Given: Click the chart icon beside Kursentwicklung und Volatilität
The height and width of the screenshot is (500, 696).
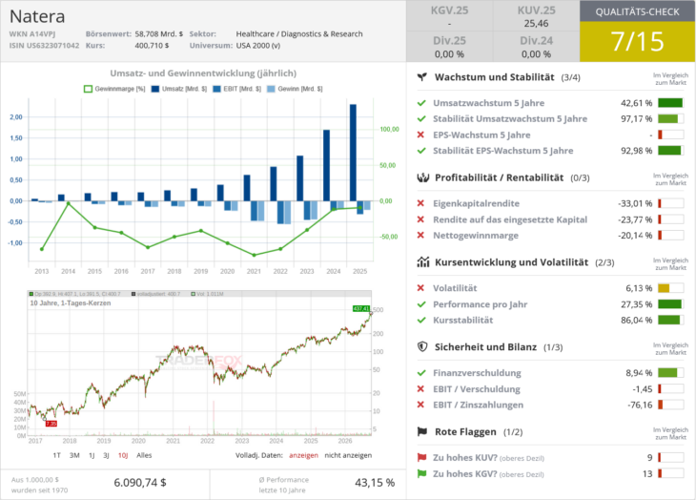Looking at the screenshot, I should pyautogui.click(x=423, y=262).
